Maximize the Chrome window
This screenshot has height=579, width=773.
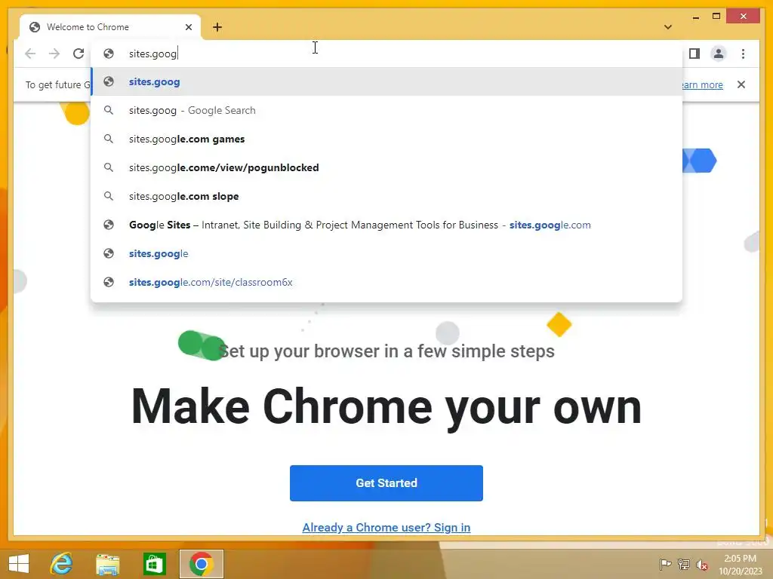(716, 17)
